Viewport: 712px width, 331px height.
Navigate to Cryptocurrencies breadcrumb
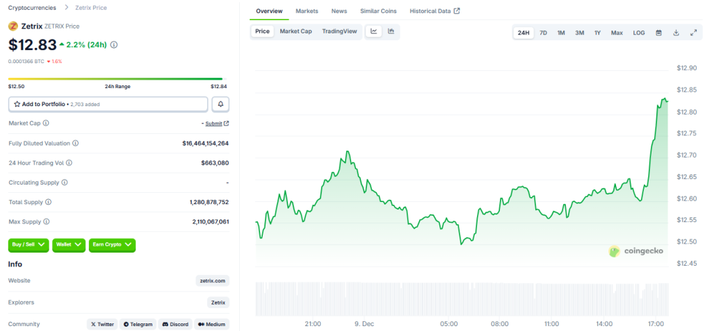tap(32, 8)
